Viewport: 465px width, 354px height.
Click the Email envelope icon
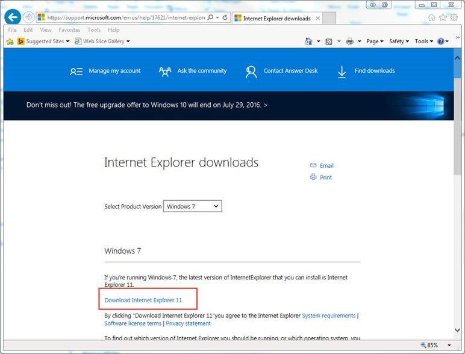click(x=313, y=165)
